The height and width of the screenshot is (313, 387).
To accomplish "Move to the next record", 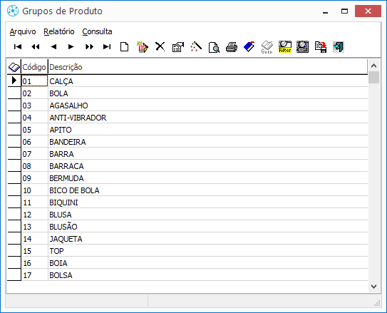I will point(71,46).
